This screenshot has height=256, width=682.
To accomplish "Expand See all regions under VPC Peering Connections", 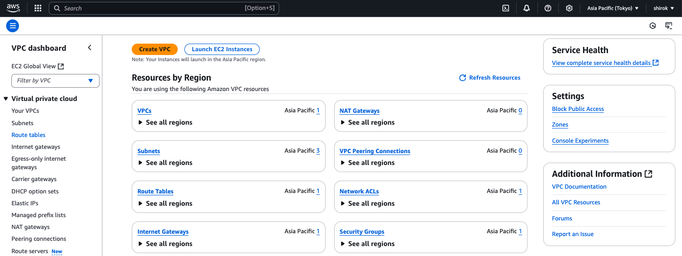I will [x=367, y=163].
